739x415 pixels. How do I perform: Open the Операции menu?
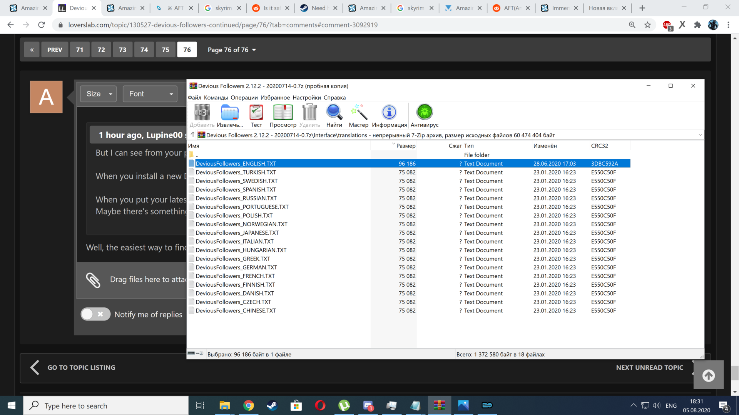[x=244, y=98]
